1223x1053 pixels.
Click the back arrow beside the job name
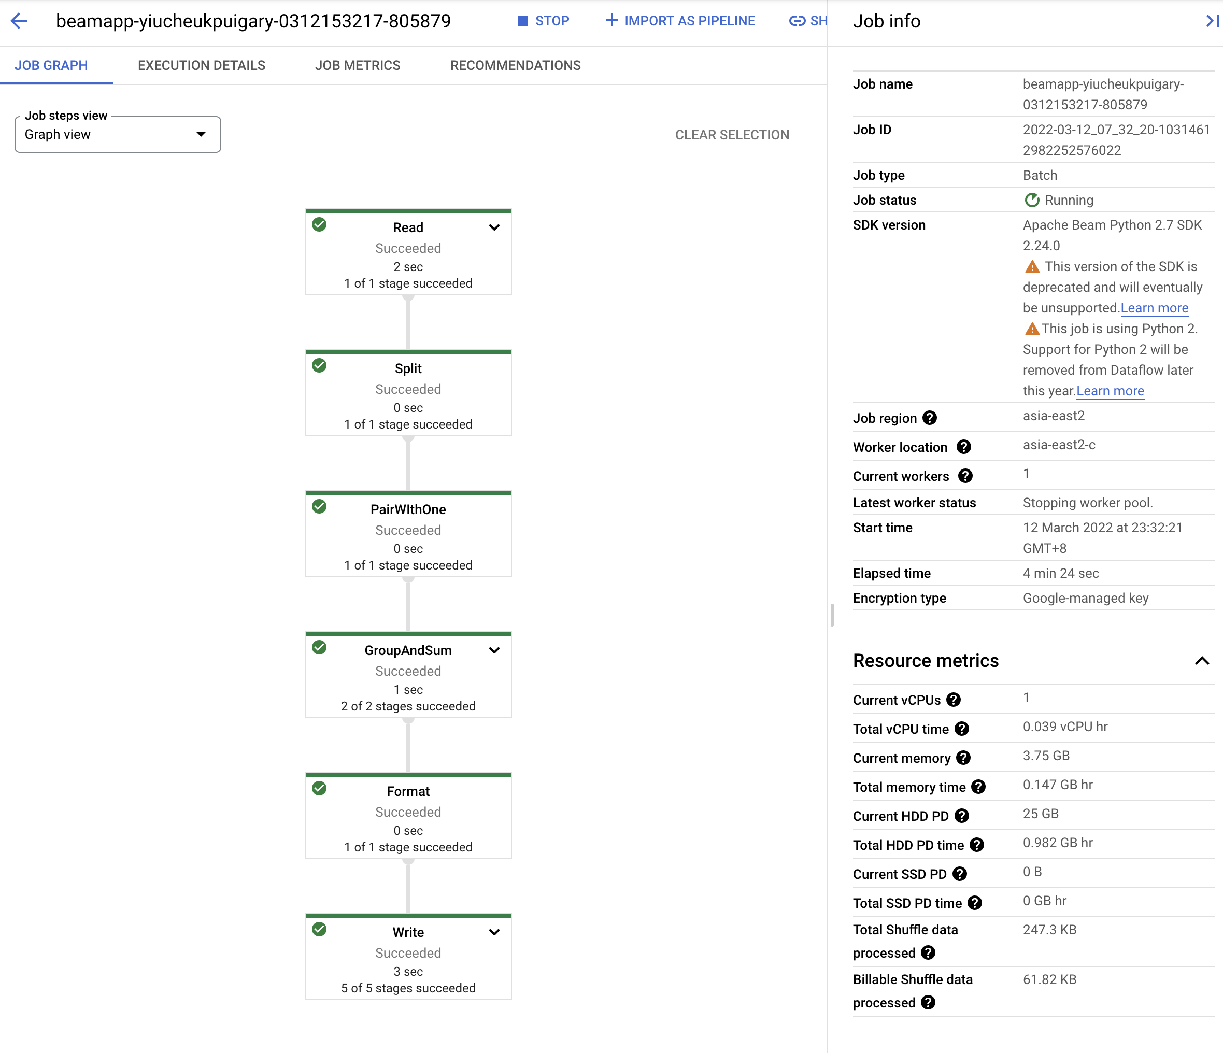(x=20, y=21)
